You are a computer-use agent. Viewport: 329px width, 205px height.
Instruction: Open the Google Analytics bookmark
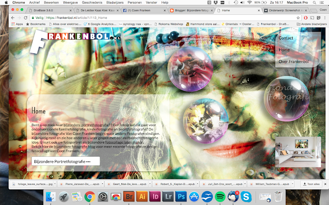click(x=100, y=24)
